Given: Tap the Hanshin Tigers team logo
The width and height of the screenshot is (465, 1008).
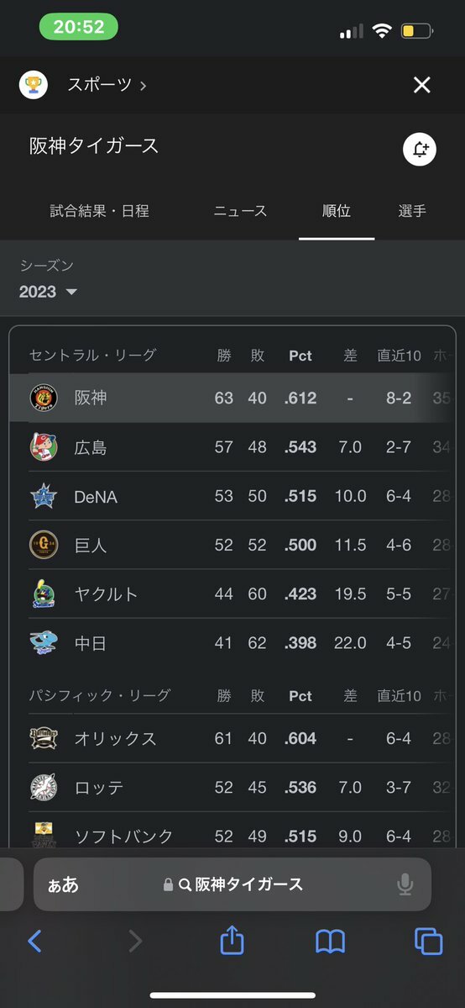Looking at the screenshot, I should point(44,398).
